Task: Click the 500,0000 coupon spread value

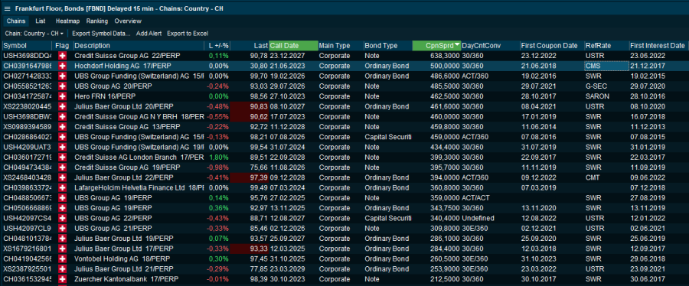Action: (445, 66)
